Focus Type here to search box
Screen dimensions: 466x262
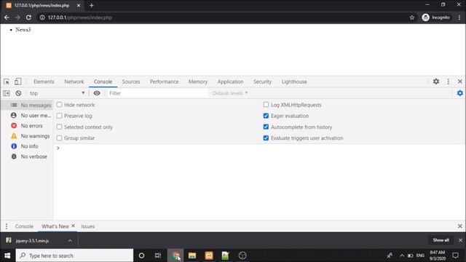pyautogui.click(x=74, y=255)
